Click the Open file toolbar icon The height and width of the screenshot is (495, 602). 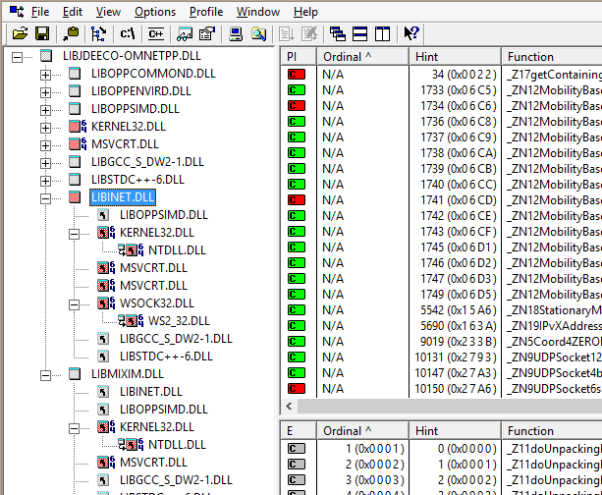[x=20, y=33]
